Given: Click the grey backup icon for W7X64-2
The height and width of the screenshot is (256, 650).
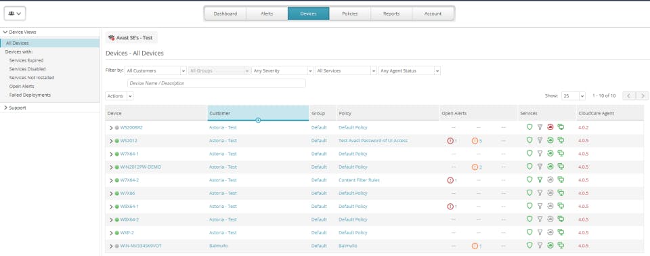Looking at the screenshot, I should pos(550,179).
